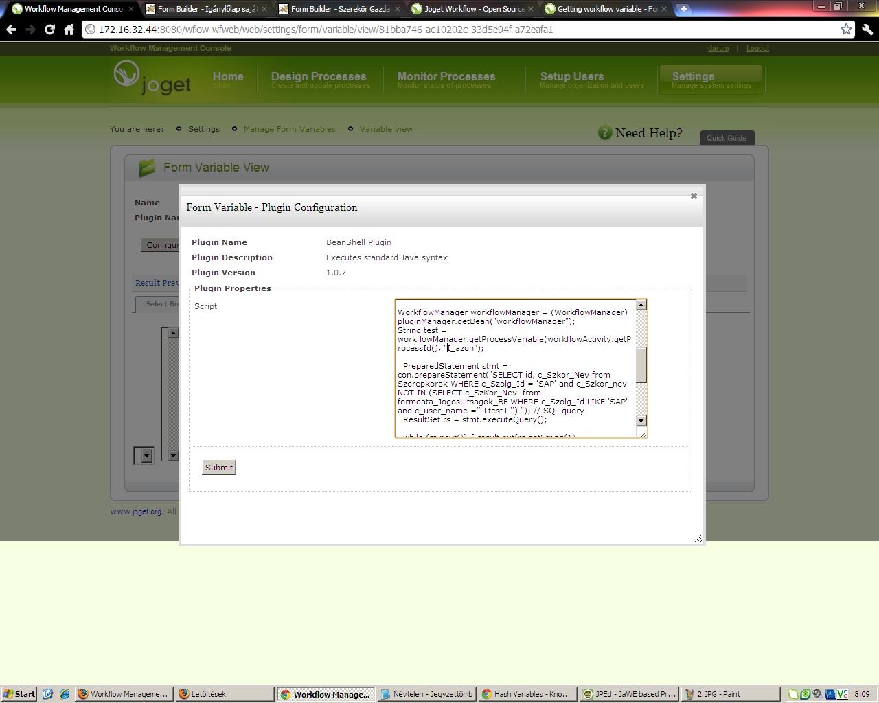Switch to the Joget Workflow - Open Source tab
Image resolution: width=879 pixels, height=703 pixels.
[x=471, y=9]
